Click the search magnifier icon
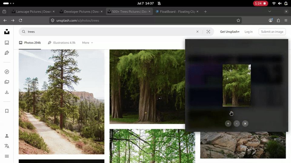The height and width of the screenshot is (163, 291). pos(24,32)
